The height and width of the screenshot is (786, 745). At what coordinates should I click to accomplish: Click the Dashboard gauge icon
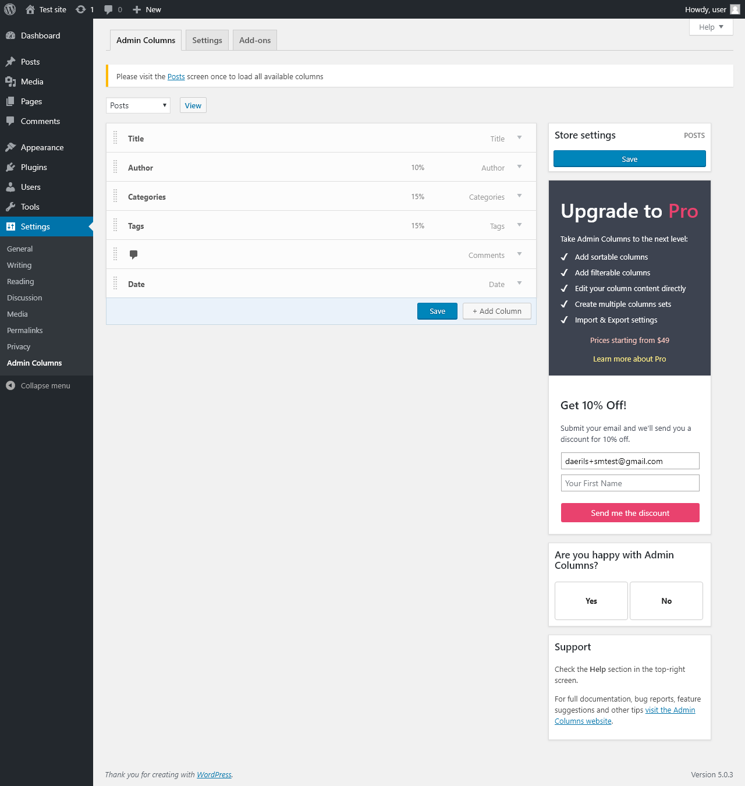click(10, 36)
